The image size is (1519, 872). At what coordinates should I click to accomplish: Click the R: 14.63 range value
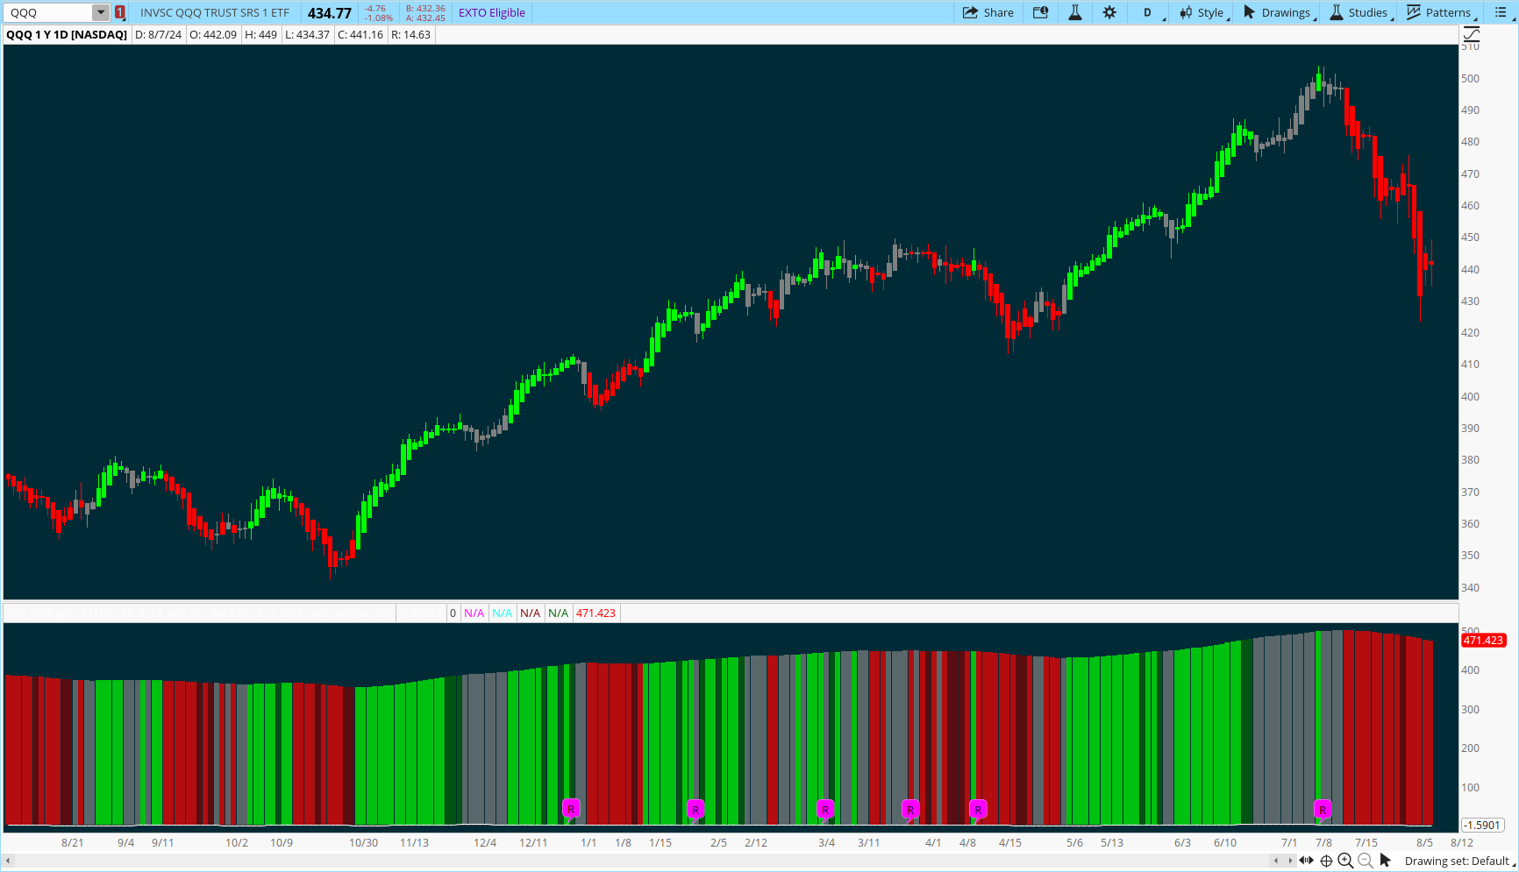point(410,34)
